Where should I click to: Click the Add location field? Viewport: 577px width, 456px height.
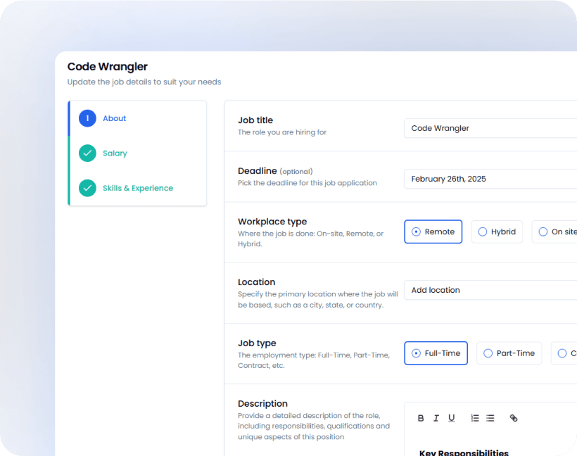point(490,290)
